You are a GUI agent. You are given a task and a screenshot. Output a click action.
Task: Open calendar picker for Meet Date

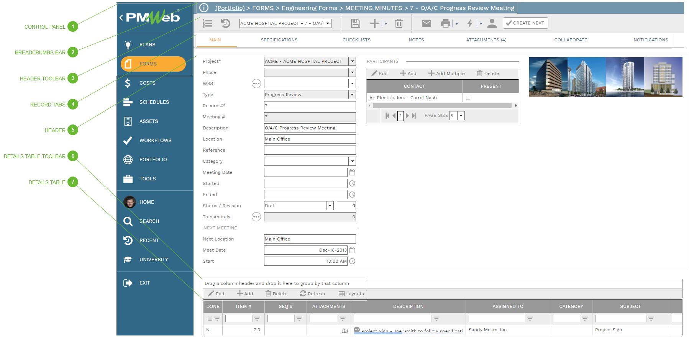coord(352,250)
